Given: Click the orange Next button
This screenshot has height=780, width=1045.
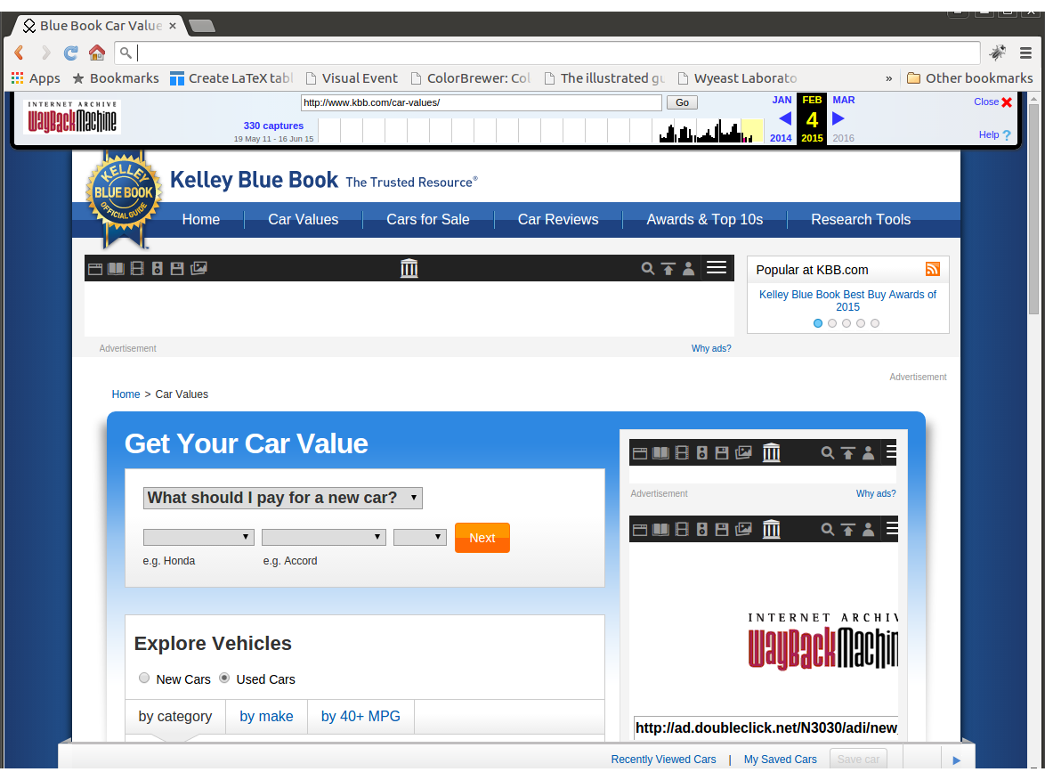Looking at the screenshot, I should tap(482, 537).
